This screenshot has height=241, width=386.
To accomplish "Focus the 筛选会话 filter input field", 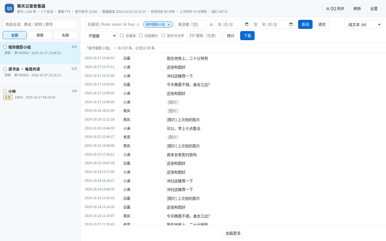I will click(x=40, y=24).
